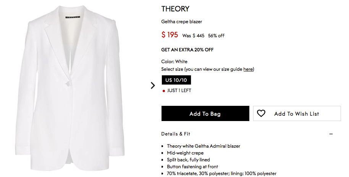Open the Details & Fit section header
Image resolution: width=349 pixels, height=177 pixels.
(x=176, y=134)
